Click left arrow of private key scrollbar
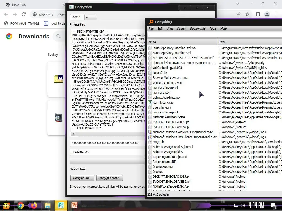This screenshot has width=282, height=211. [x=73, y=134]
